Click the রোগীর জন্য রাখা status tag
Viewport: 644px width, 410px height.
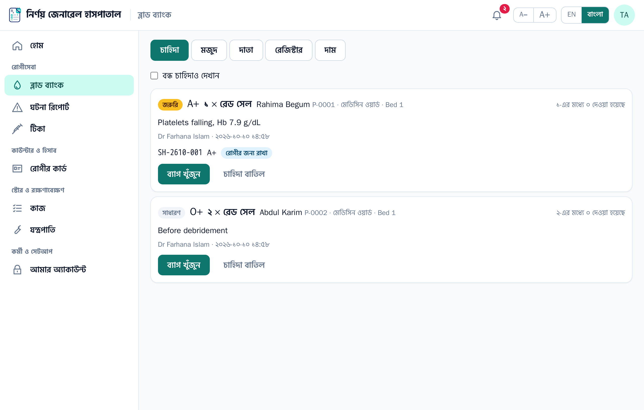(x=246, y=153)
